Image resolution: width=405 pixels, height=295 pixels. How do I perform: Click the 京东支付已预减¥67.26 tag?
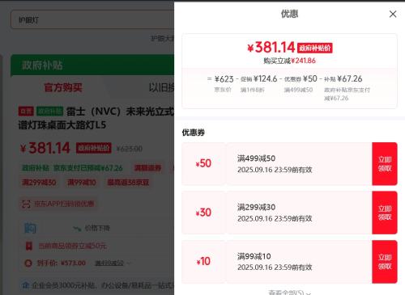coord(87,168)
